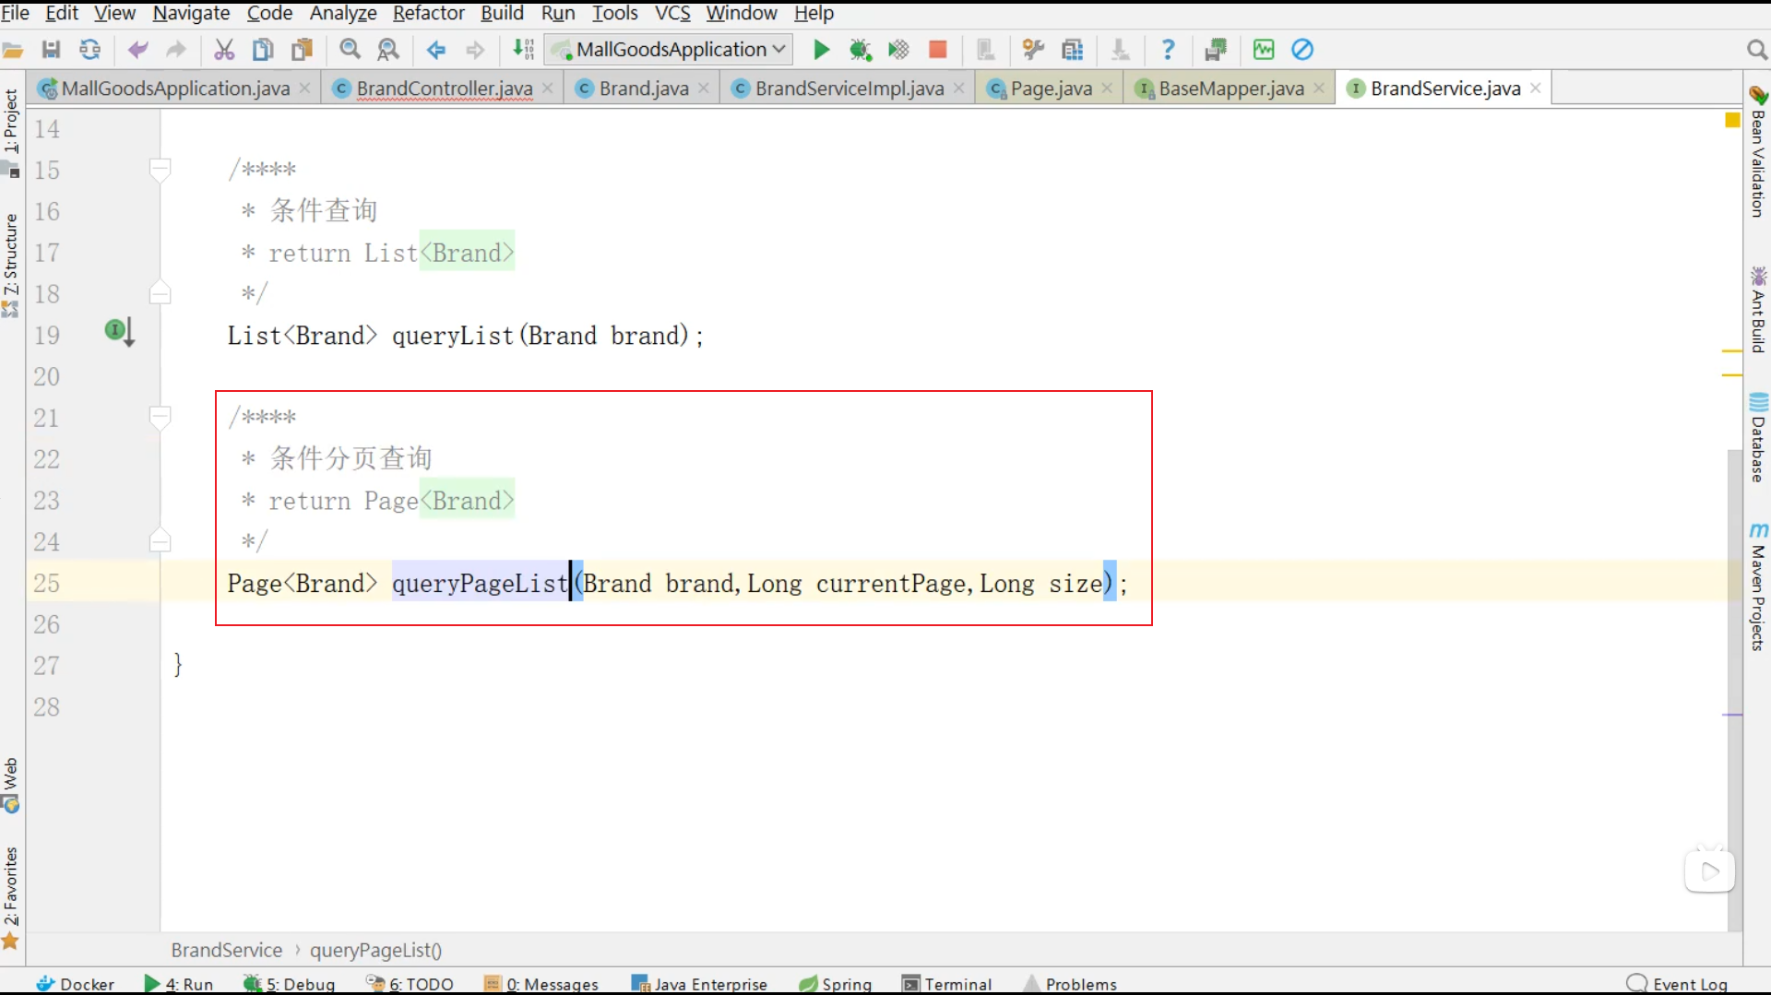The width and height of the screenshot is (1771, 995).
Task: Switch to the Page.java tab
Action: pyautogui.click(x=1051, y=89)
